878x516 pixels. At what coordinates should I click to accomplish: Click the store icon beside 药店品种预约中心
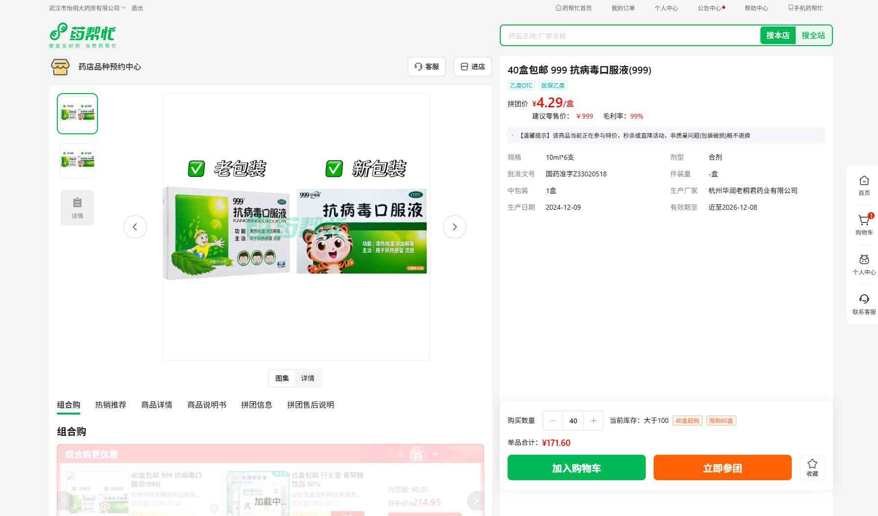point(60,67)
